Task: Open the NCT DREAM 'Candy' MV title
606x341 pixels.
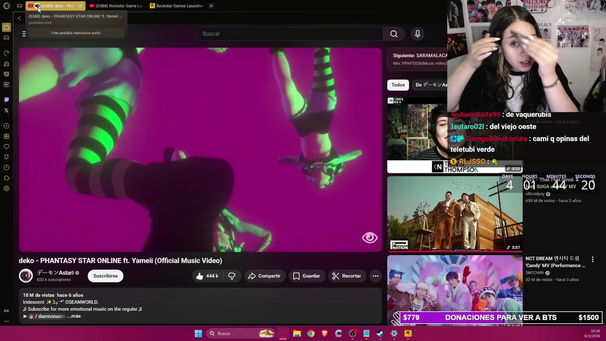Action: click(x=555, y=262)
